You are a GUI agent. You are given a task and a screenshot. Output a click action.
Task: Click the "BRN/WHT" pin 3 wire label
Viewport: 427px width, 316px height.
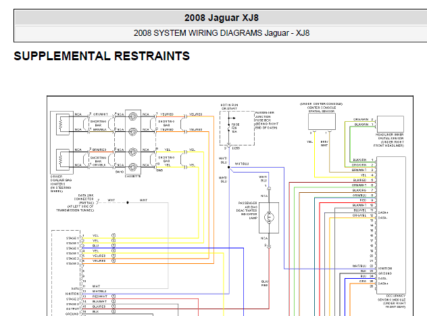[x=359, y=170]
